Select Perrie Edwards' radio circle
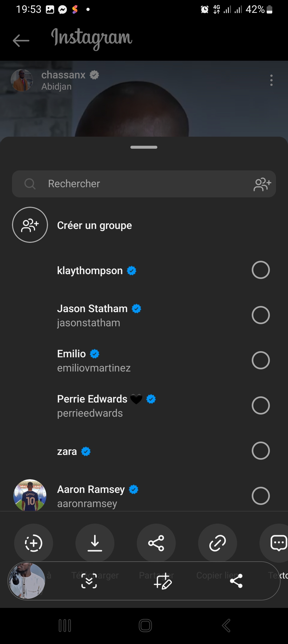 pyautogui.click(x=261, y=405)
